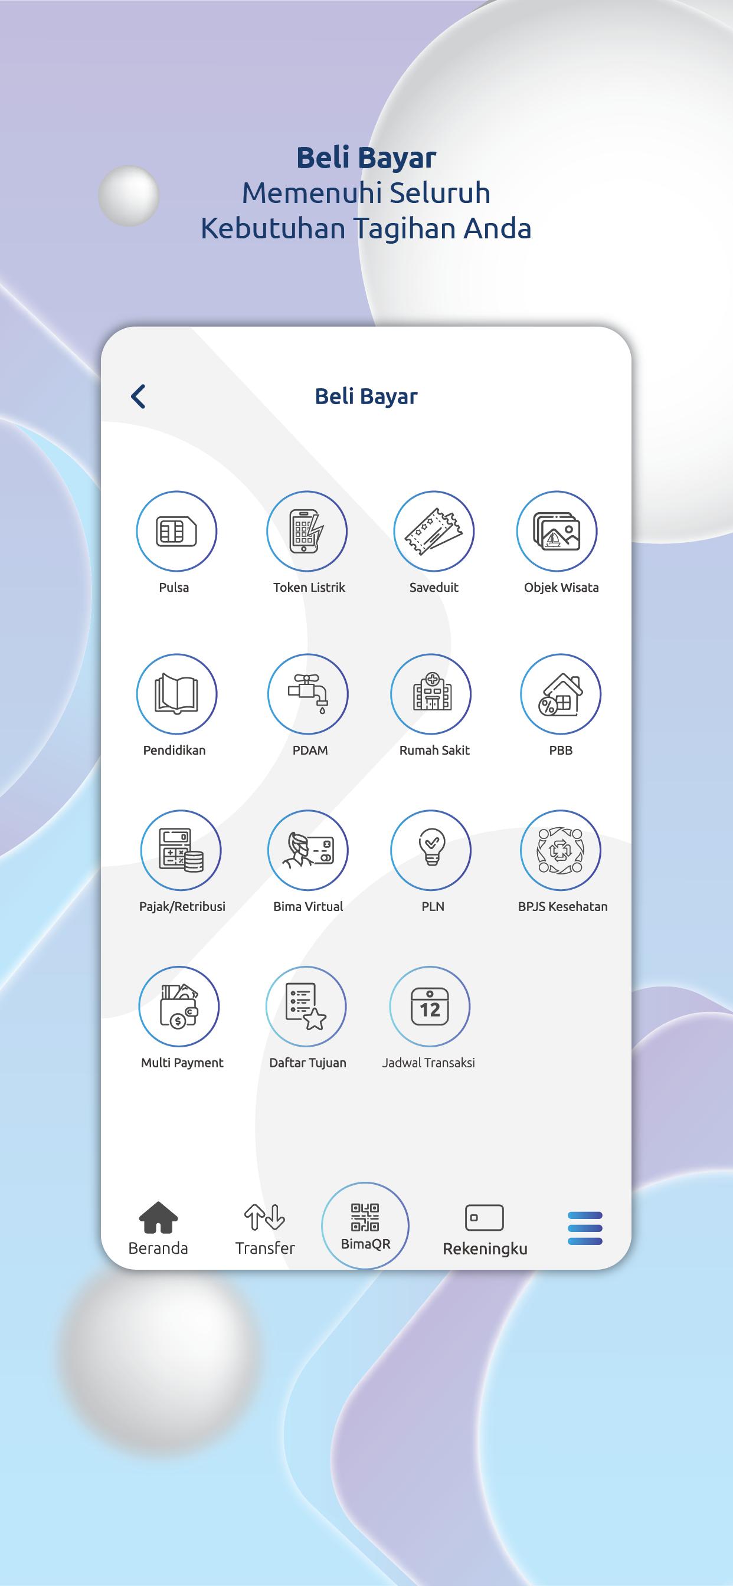The height and width of the screenshot is (1586, 733).
Task: Open the Jadwal Transaksi calendar icon
Action: pyautogui.click(x=430, y=1007)
